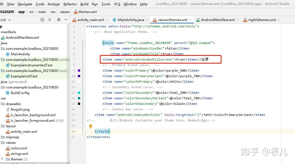Hide the Project panel with minus icon
The height and width of the screenshot is (164, 295).
[x=66, y=20]
